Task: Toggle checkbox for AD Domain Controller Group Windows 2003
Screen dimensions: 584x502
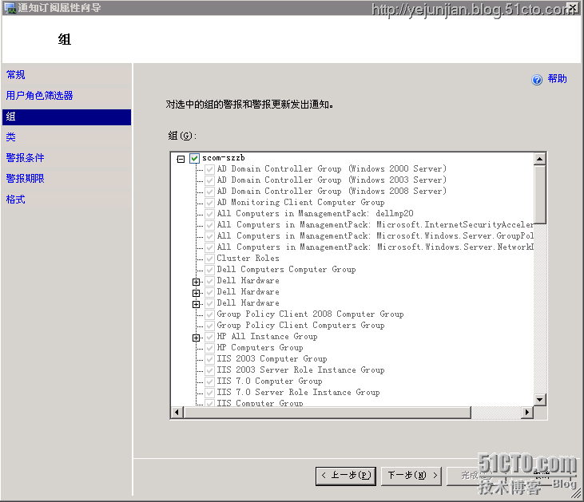Action: click(209, 180)
